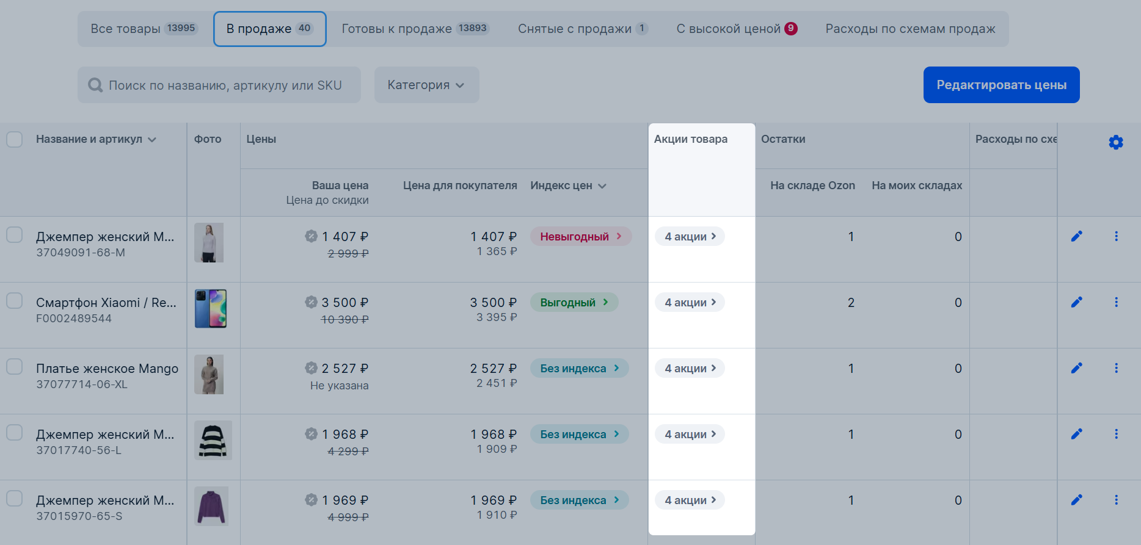
Task: Open the Расходы по схемам продаж tab
Action: [910, 29]
